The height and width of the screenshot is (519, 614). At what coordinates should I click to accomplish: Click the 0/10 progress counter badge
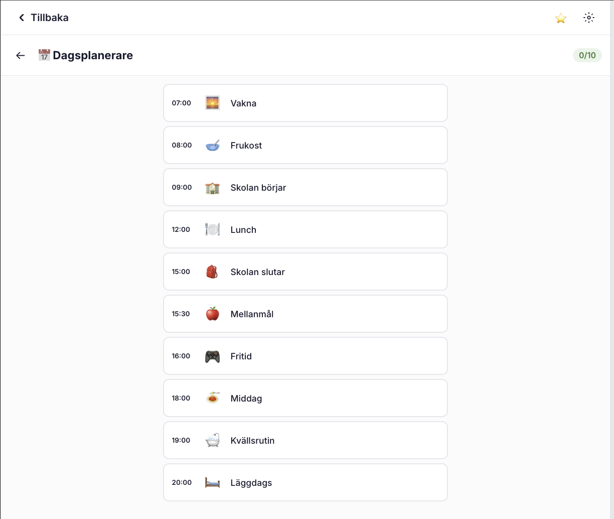[x=587, y=55]
